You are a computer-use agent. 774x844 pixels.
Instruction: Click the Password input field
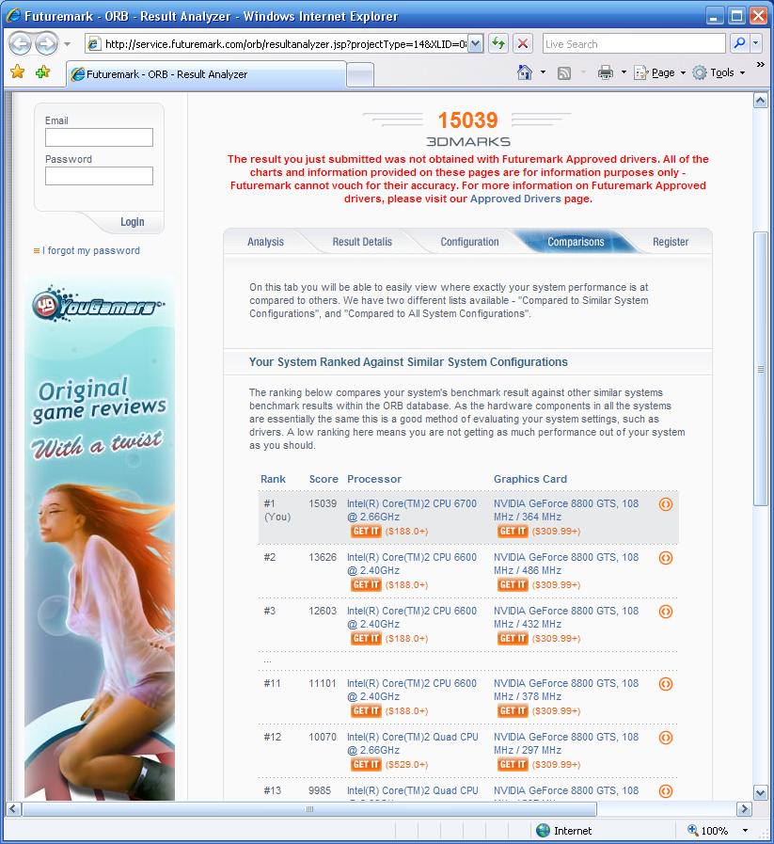point(99,176)
